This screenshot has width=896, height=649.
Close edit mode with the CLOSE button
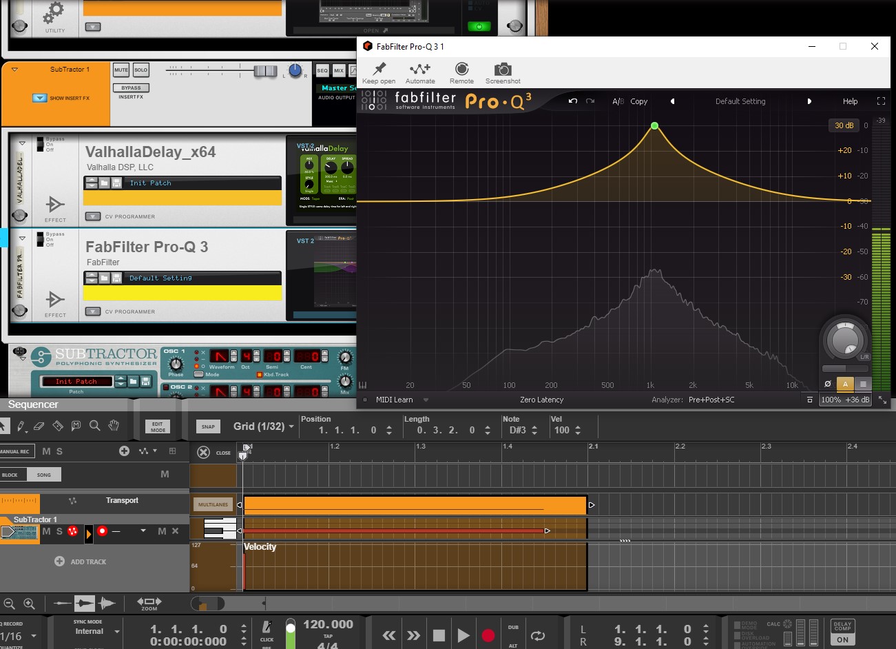click(214, 453)
